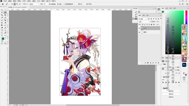Toggle lock transparent pixels
Screen dimensions: 189x106
coord(143,24)
